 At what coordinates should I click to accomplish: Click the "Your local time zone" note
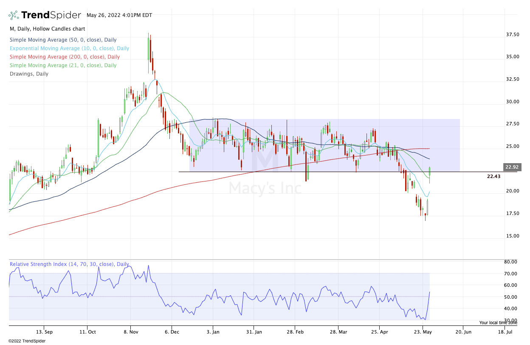[x=499, y=322]
